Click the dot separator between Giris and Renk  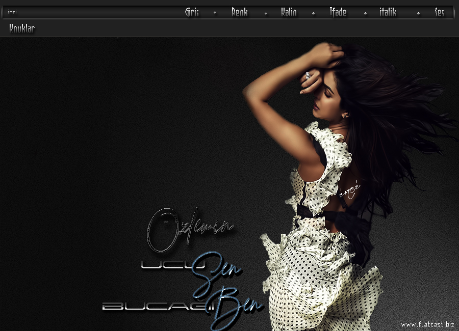pyautogui.click(x=215, y=13)
